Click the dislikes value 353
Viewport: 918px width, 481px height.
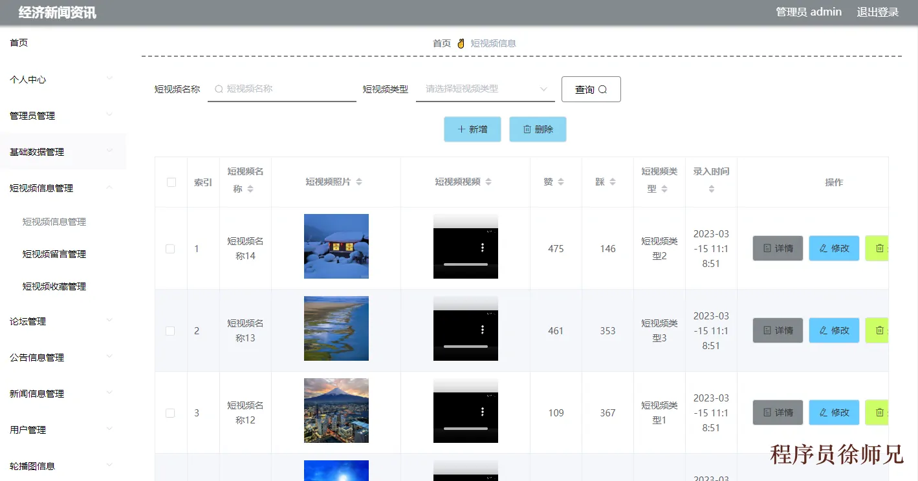607,331
